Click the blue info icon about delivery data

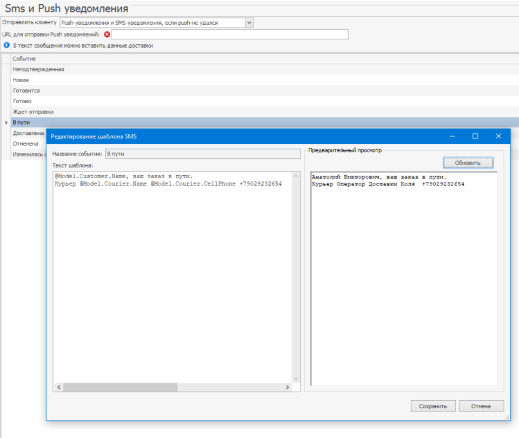6,45
